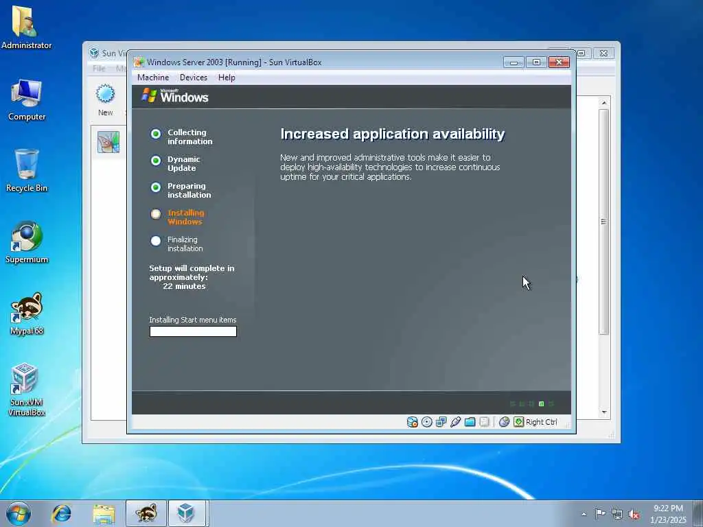The width and height of the screenshot is (703, 527).
Task: Click the Sun VirtualBox manager title icon
Action: point(93,53)
